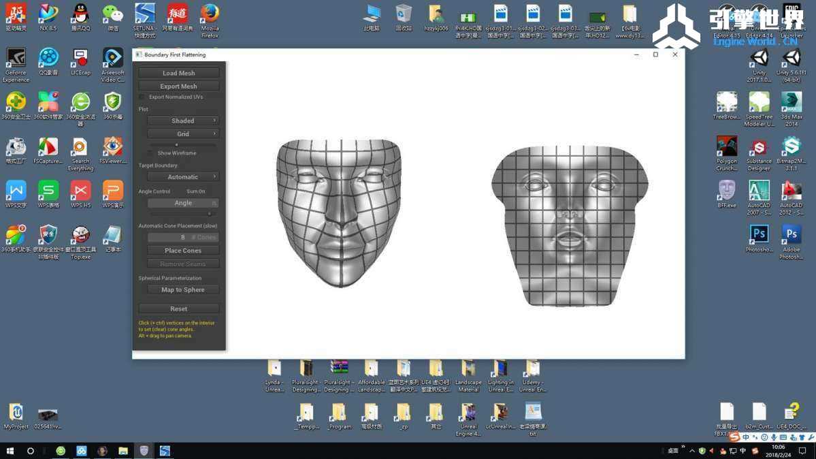Select the FSViewer desktop icon
The image size is (816, 459).
113,151
